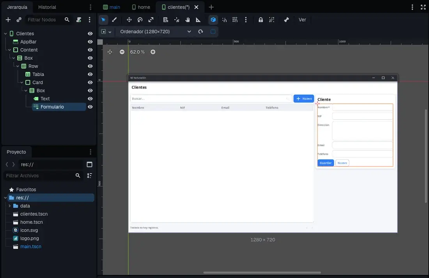Open the Ordenador (1280×720) device dropdown
The width and height of the screenshot is (429, 278).
point(155,32)
